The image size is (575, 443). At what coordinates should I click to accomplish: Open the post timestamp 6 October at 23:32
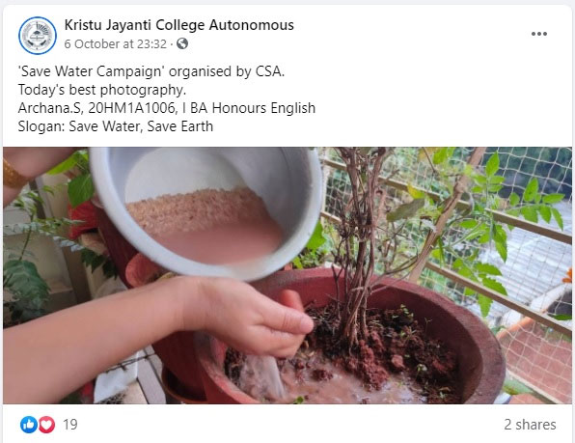click(x=116, y=44)
